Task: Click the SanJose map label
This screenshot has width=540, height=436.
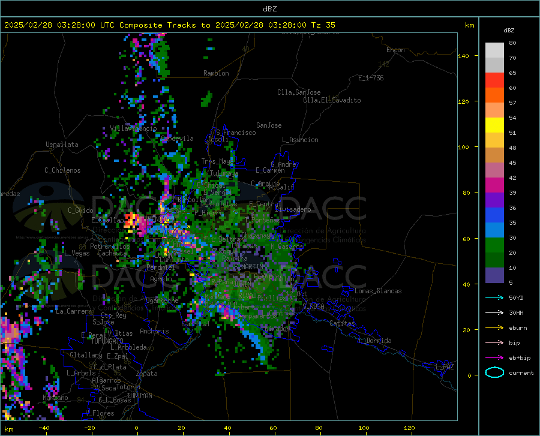Action: tap(269, 125)
